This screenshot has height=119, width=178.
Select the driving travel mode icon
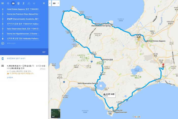click(x=13, y=3)
